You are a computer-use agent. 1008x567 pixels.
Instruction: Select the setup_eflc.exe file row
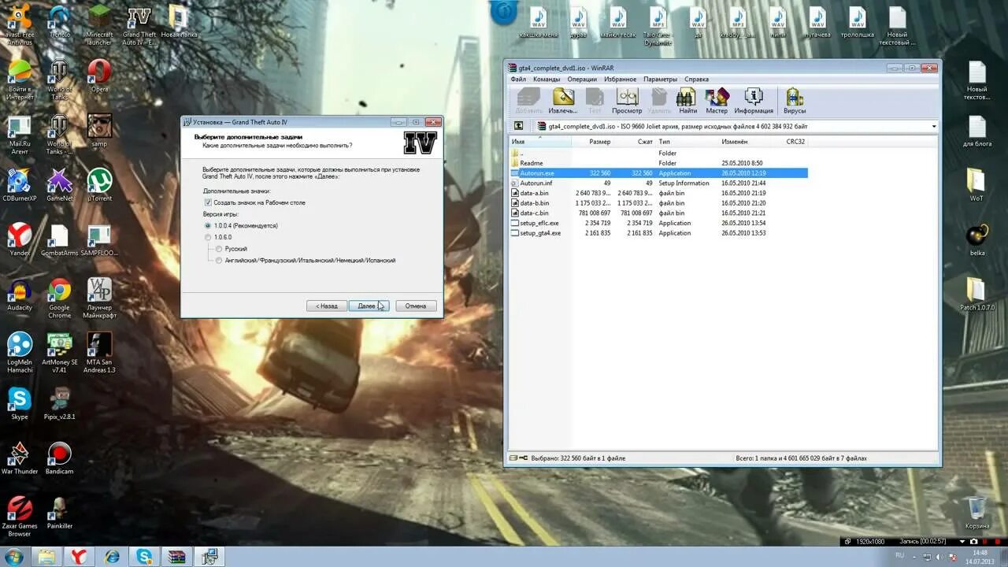point(658,223)
